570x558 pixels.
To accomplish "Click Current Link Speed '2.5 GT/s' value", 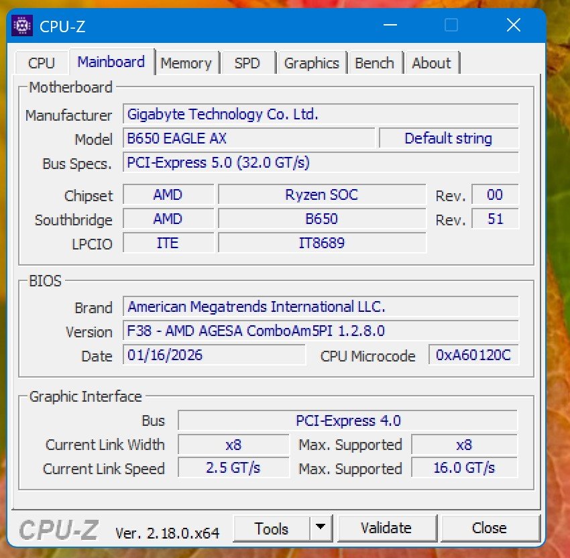I will [x=233, y=468].
